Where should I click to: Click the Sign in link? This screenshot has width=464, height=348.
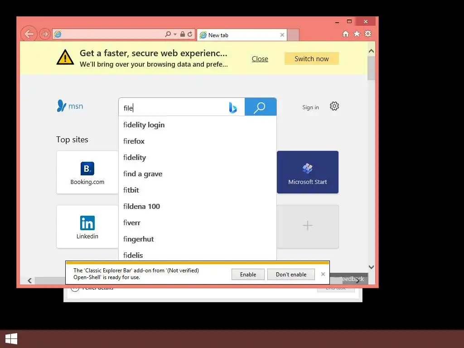tap(310, 107)
